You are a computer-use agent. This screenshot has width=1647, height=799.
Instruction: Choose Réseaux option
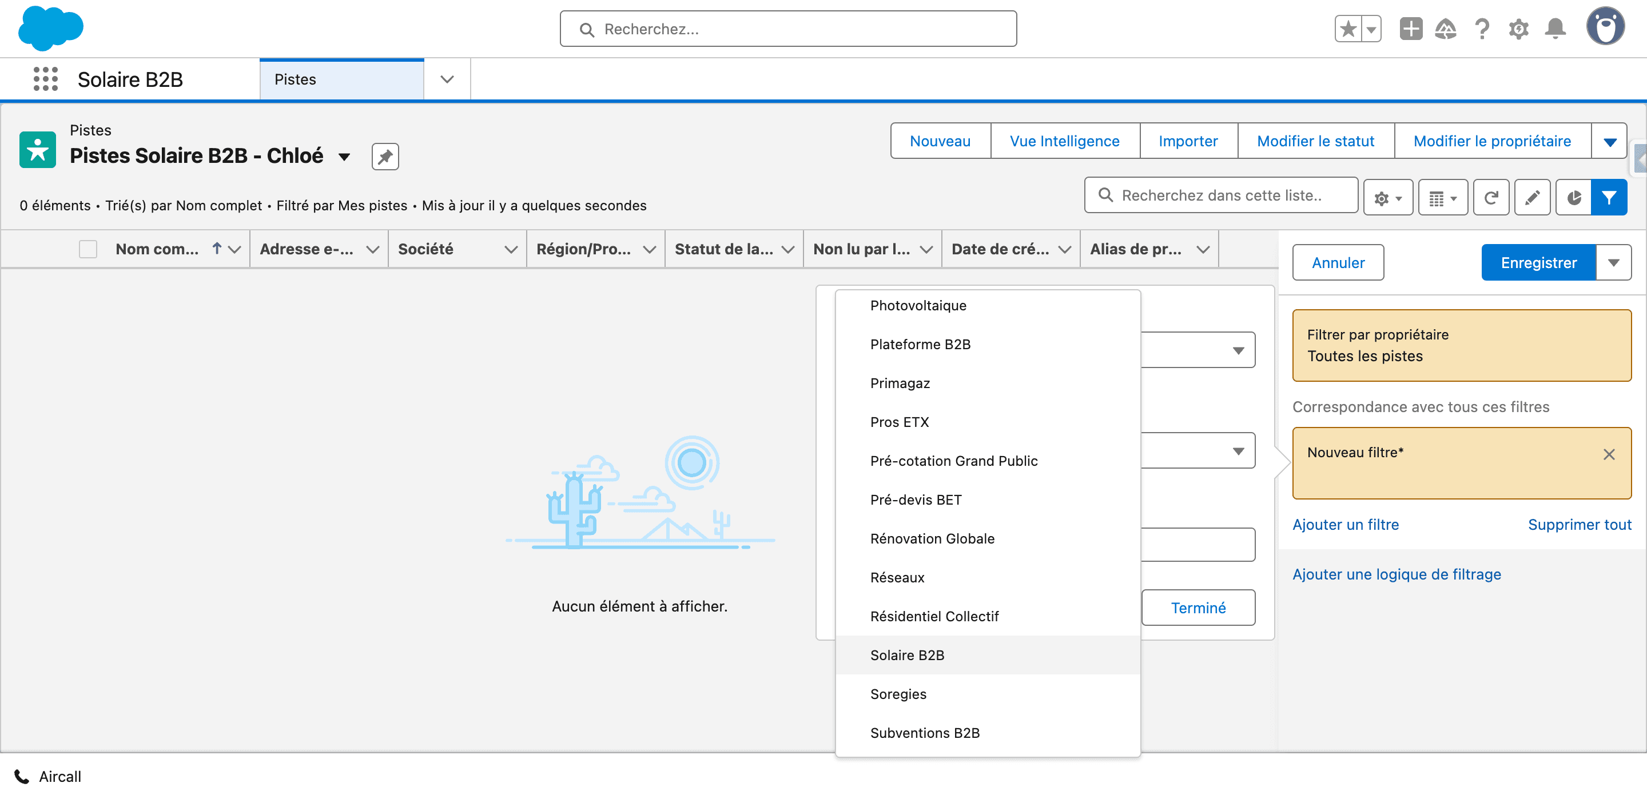pos(988,578)
